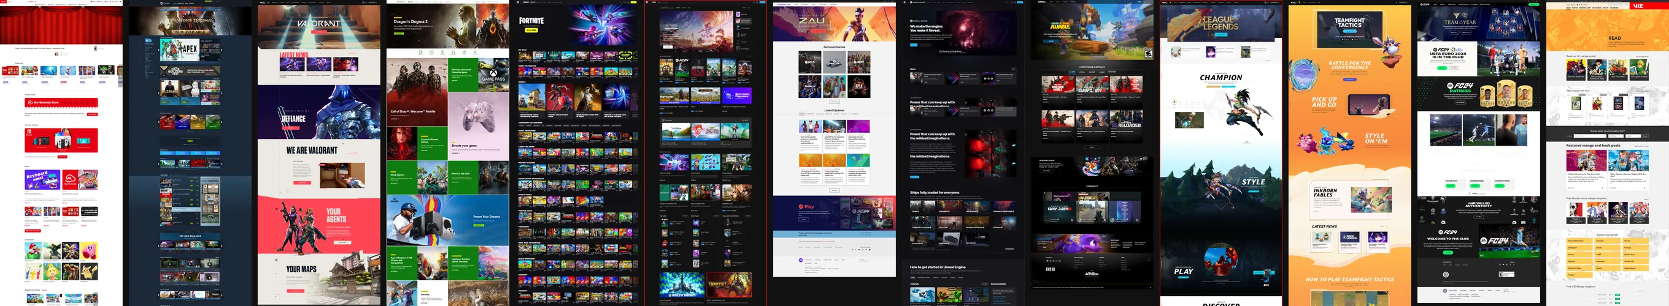Open the Dragon's Dogma Now Available Steam banner
Image resolution: width=1669 pixels, height=306 pixels.
(x=190, y=21)
